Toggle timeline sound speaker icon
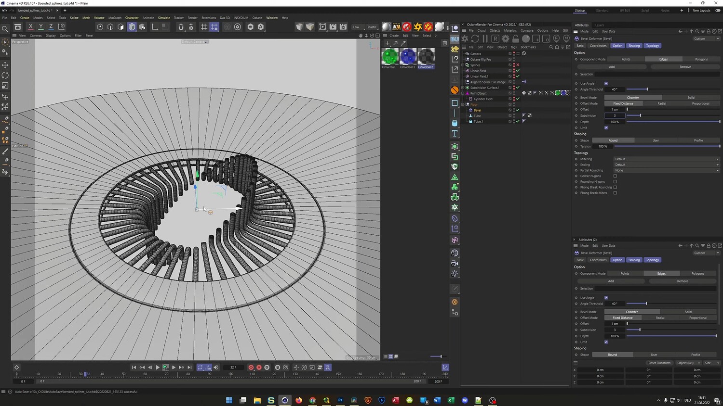Screen dimensions: 723x406 point(216,368)
